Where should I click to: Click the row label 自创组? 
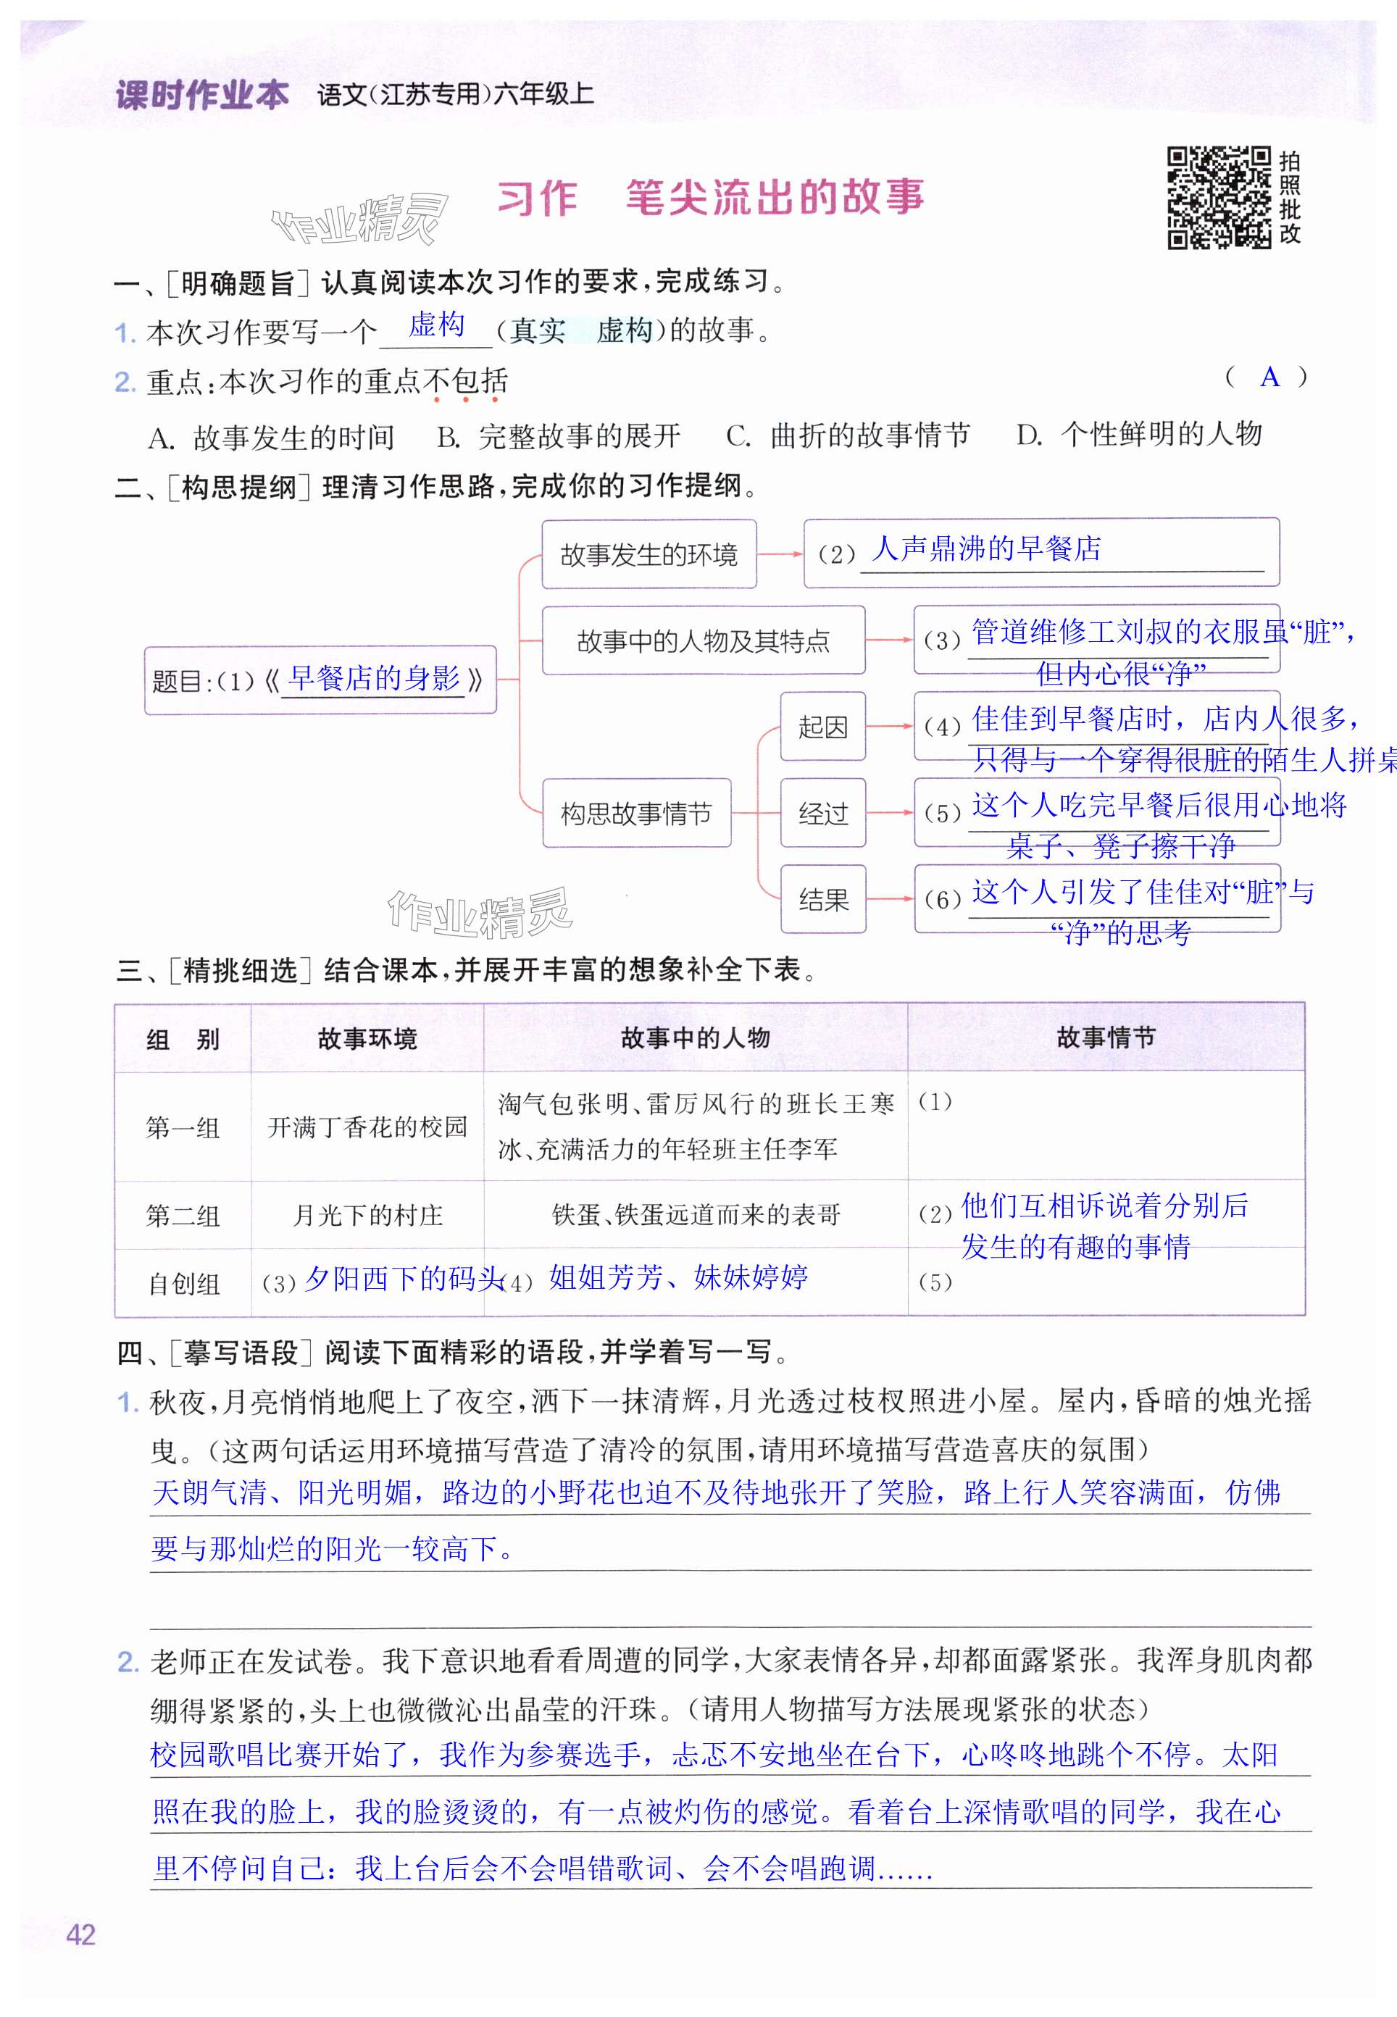click(184, 1284)
